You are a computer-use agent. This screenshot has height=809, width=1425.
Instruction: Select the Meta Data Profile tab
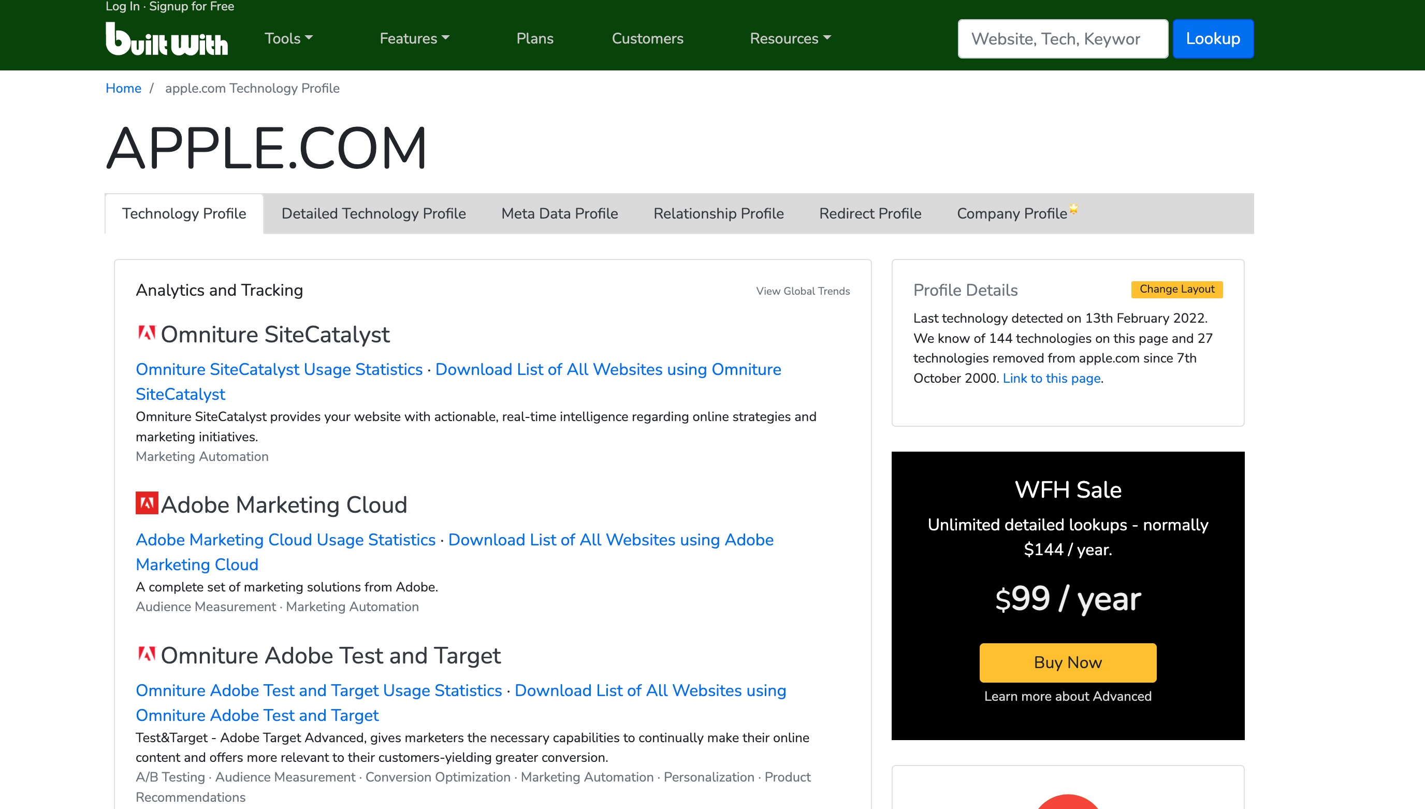[559, 213]
